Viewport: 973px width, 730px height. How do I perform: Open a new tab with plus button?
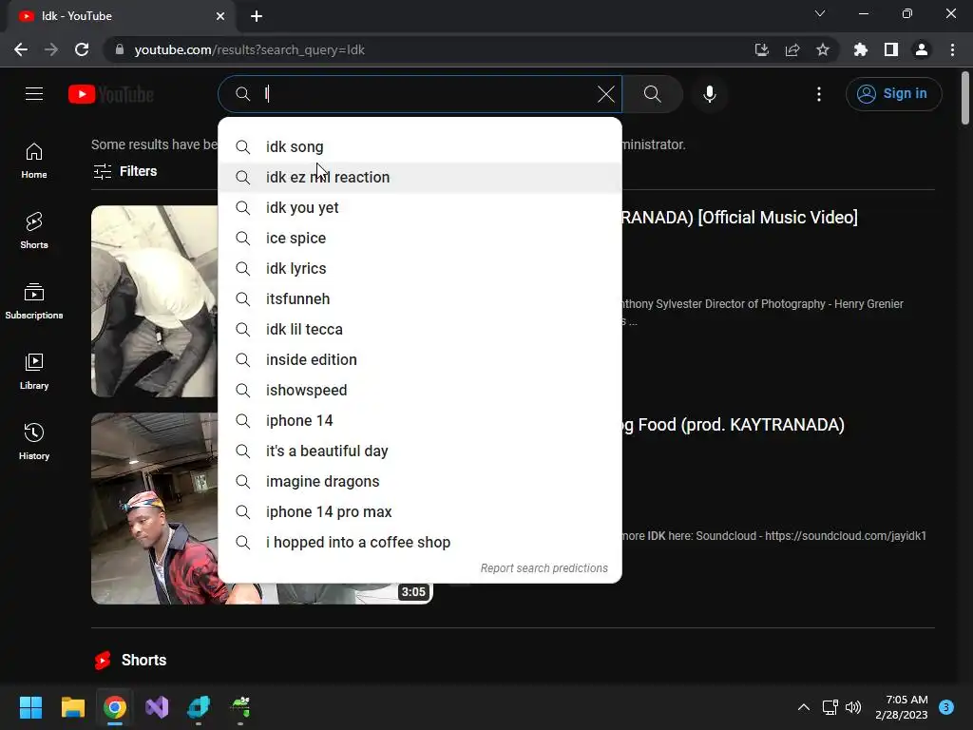tap(257, 16)
